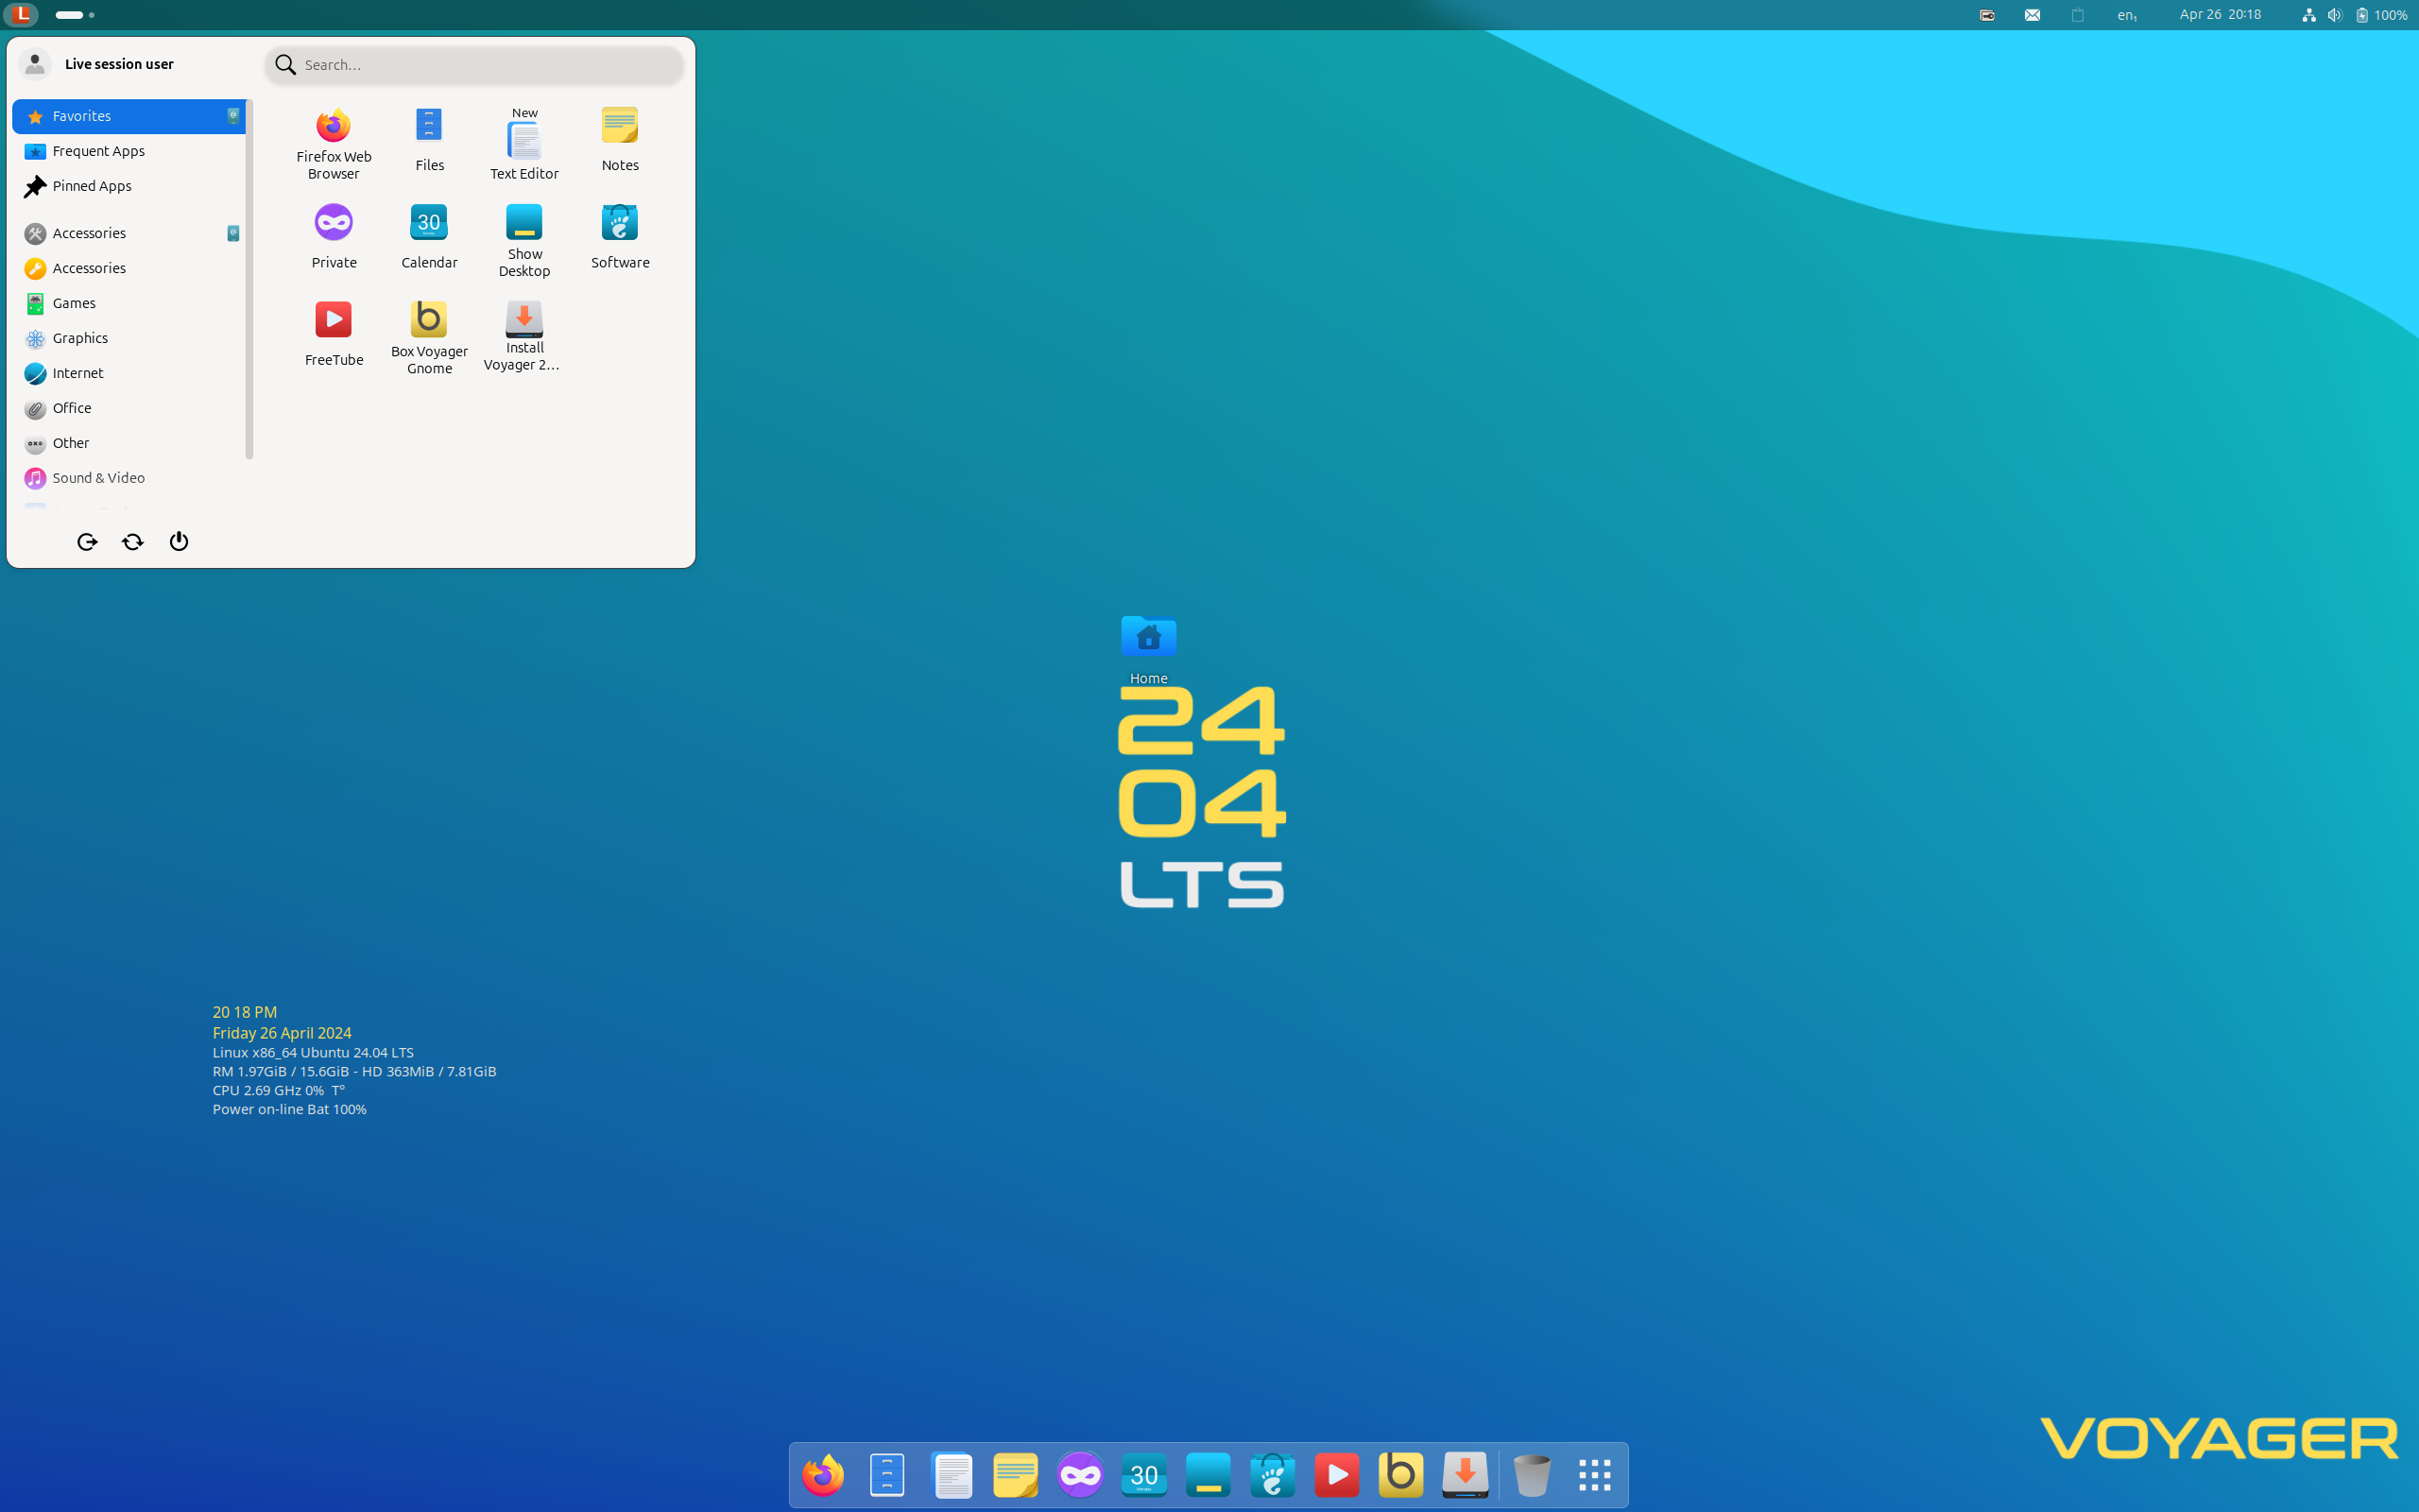2419x1512 pixels.
Task: Open the Sound & Video category
Action: coord(98,478)
